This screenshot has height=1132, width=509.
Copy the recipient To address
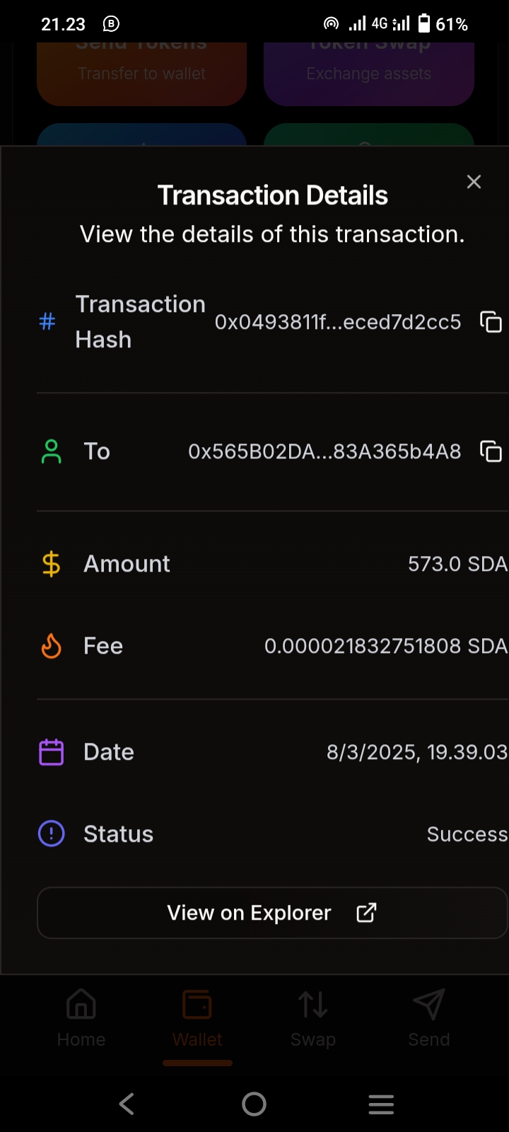coord(491,451)
